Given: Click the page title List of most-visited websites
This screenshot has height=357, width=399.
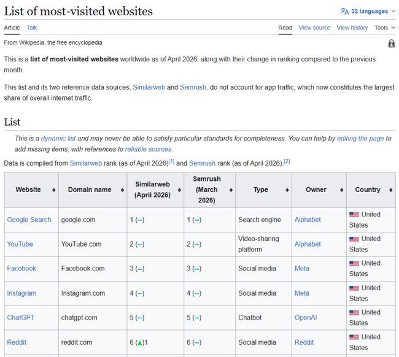Looking at the screenshot, I should point(79,11).
